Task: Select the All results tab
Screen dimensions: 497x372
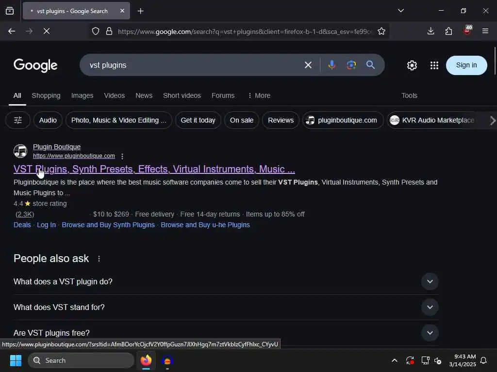Action: (17, 95)
